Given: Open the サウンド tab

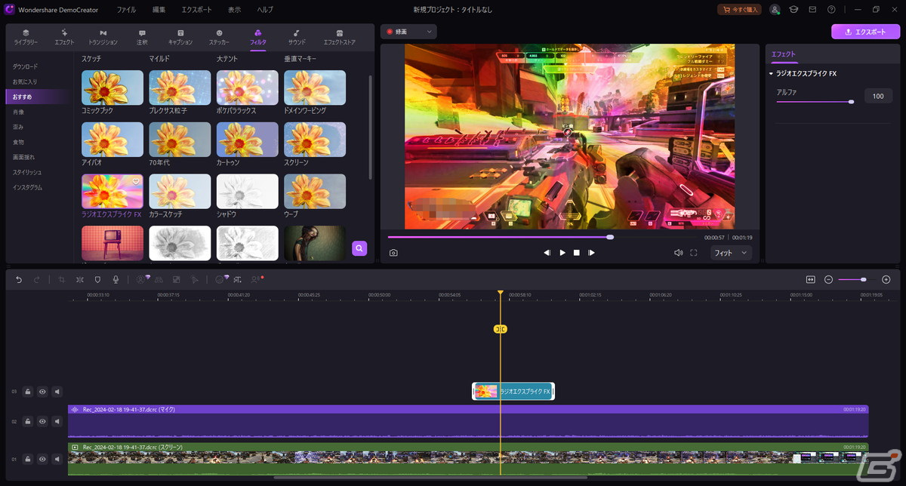Looking at the screenshot, I should [x=297, y=37].
